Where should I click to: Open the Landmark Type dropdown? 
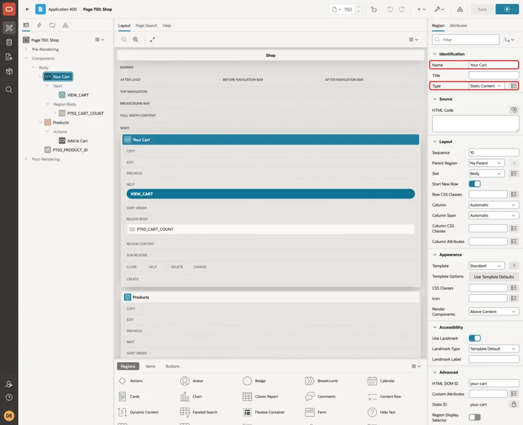(494, 349)
